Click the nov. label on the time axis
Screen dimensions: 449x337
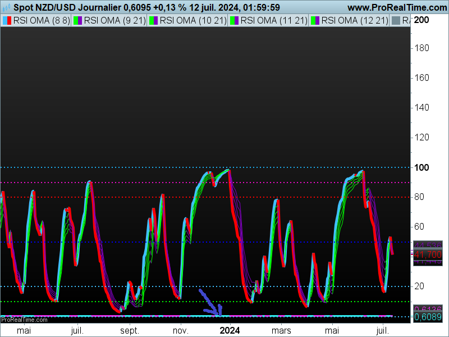pos(181,331)
